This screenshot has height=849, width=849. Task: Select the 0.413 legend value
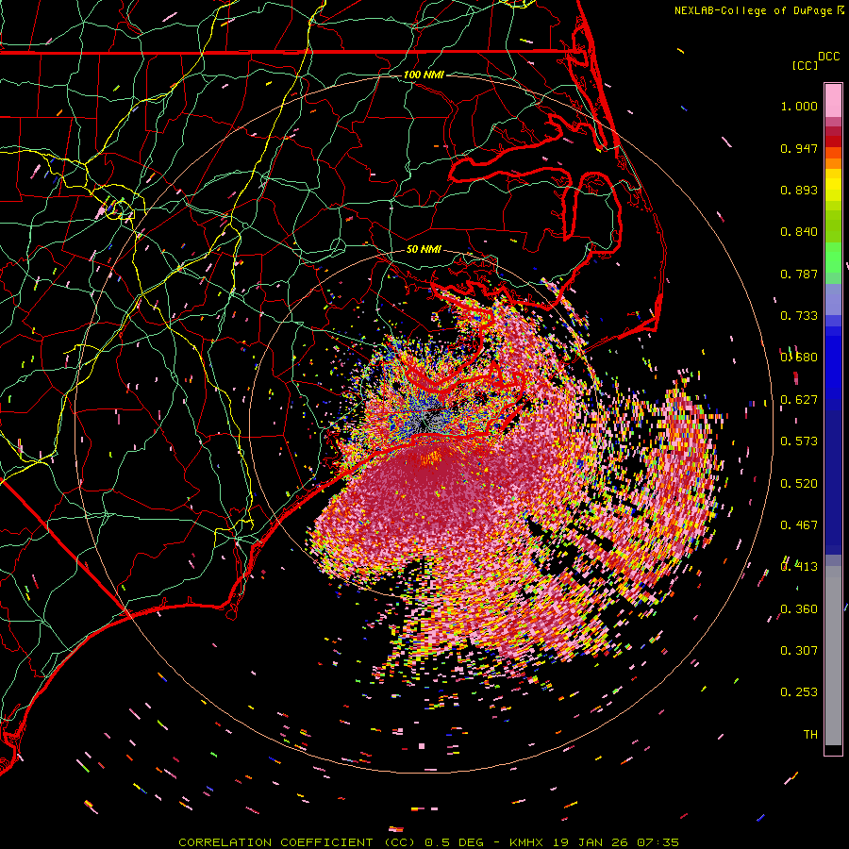coord(799,567)
